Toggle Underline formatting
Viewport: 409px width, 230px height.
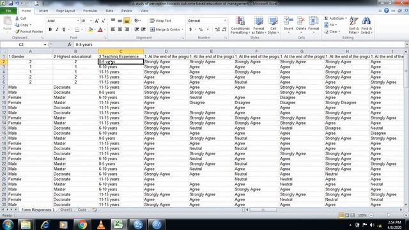click(64, 29)
